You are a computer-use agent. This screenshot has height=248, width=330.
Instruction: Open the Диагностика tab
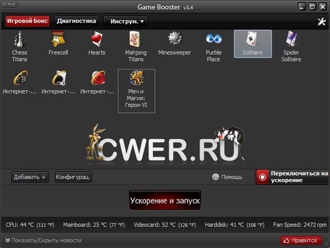pos(76,21)
